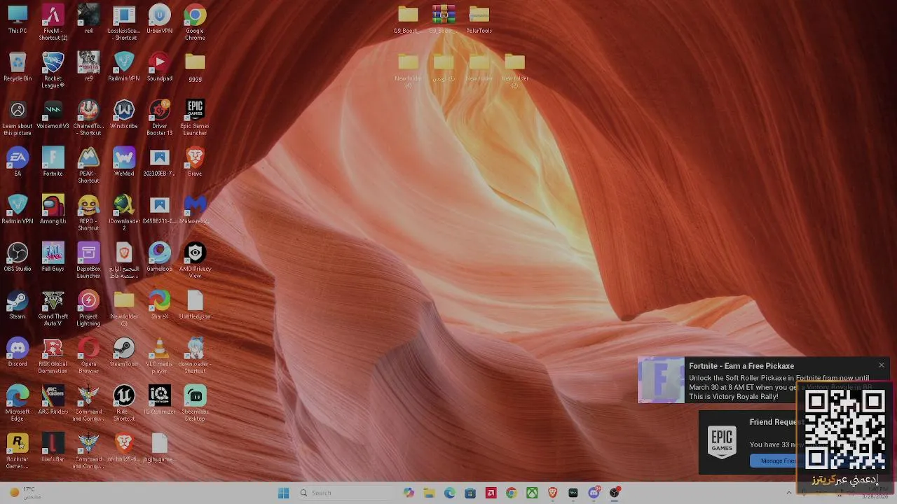
Task: Launch Streamlabs Desktop shortcut
Action: click(195, 402)
